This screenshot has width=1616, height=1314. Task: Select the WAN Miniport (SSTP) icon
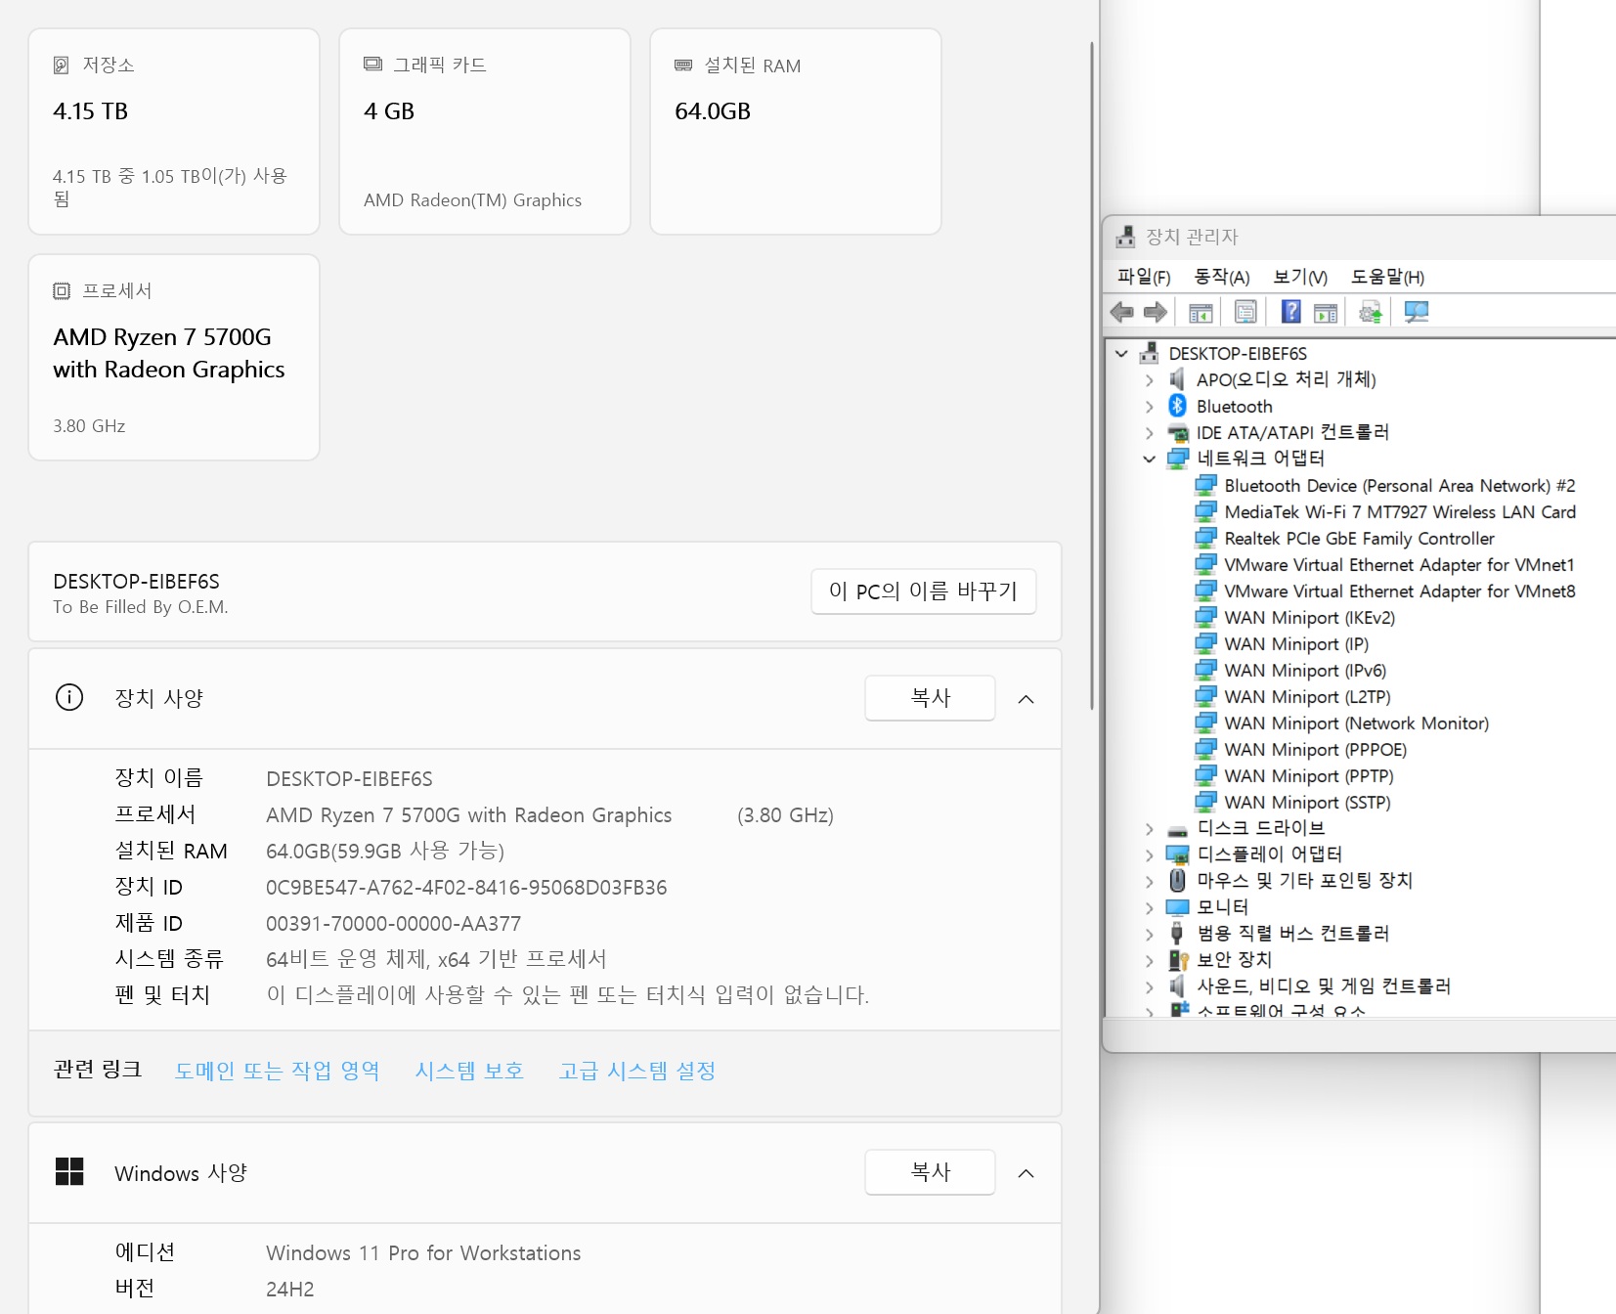(1205, 802)
